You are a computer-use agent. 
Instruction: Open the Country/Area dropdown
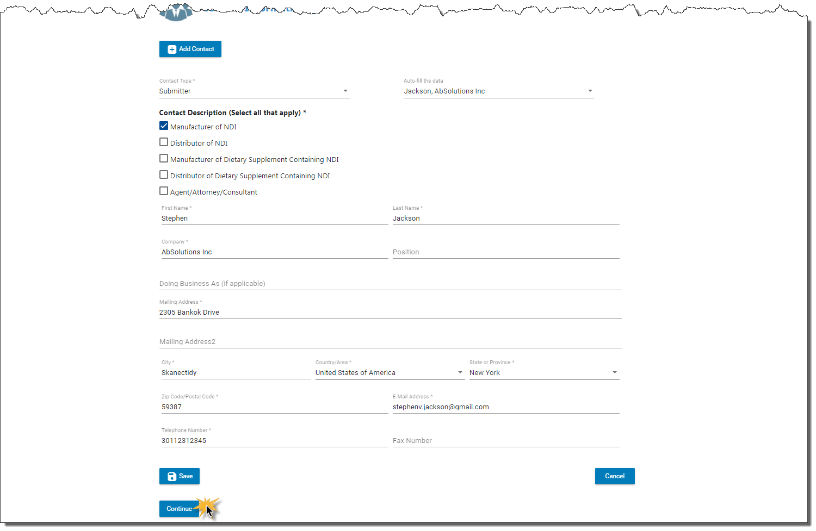pyautogui.click(x=460, y=373)
